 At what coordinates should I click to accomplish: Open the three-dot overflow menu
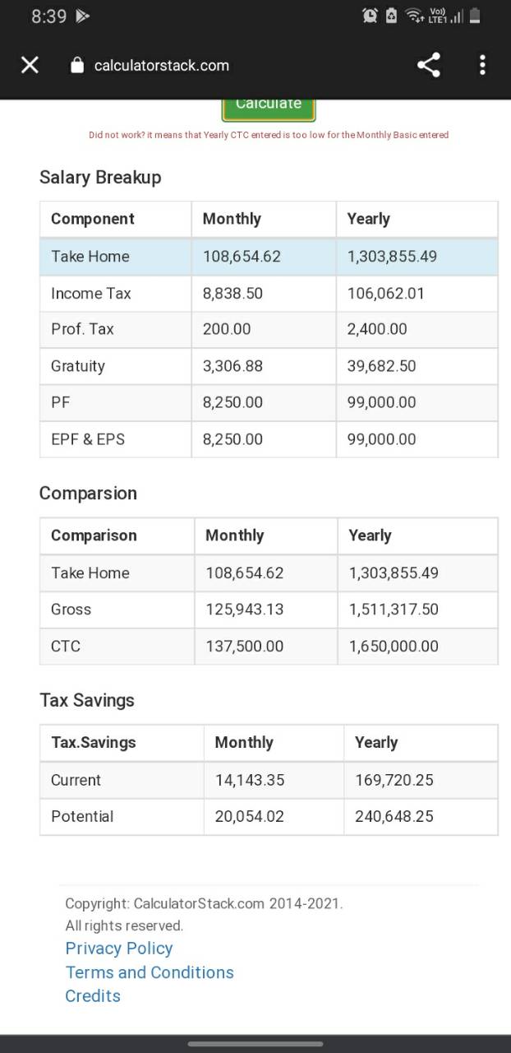point(482,65)
